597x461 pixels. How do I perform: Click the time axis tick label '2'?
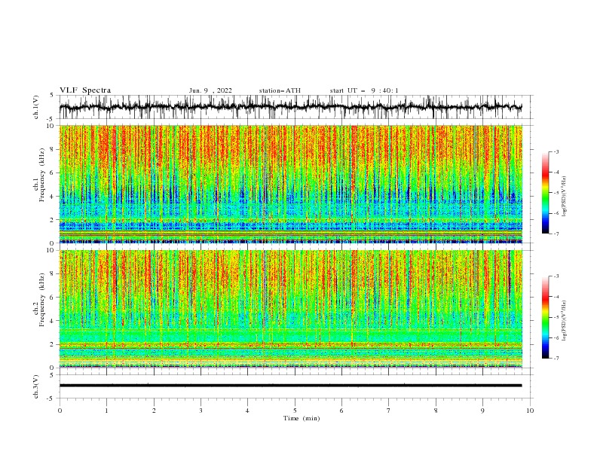(x=154, y=411)
